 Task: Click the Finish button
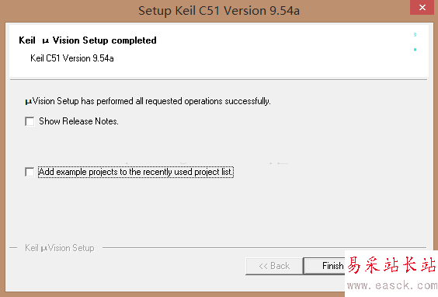[325, 266]
